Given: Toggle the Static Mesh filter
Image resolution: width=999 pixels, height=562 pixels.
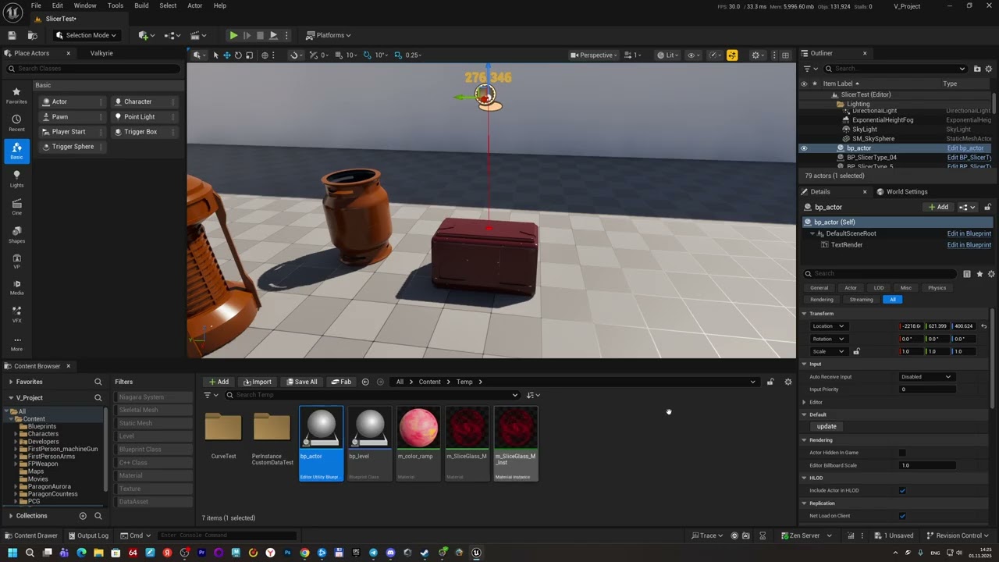Looking at the screenshot, I should pos(154,423).
